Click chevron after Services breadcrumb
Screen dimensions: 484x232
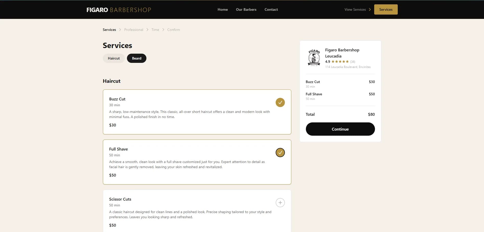[x=120, y=30]
